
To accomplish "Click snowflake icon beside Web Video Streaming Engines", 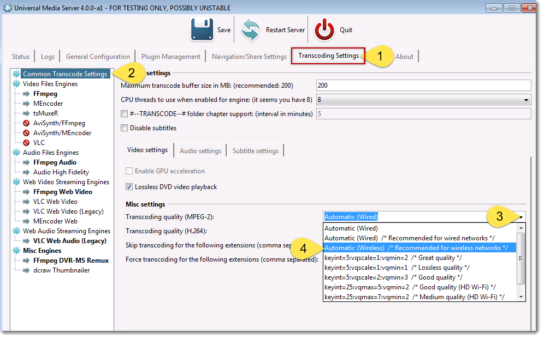I will point(16,182).
